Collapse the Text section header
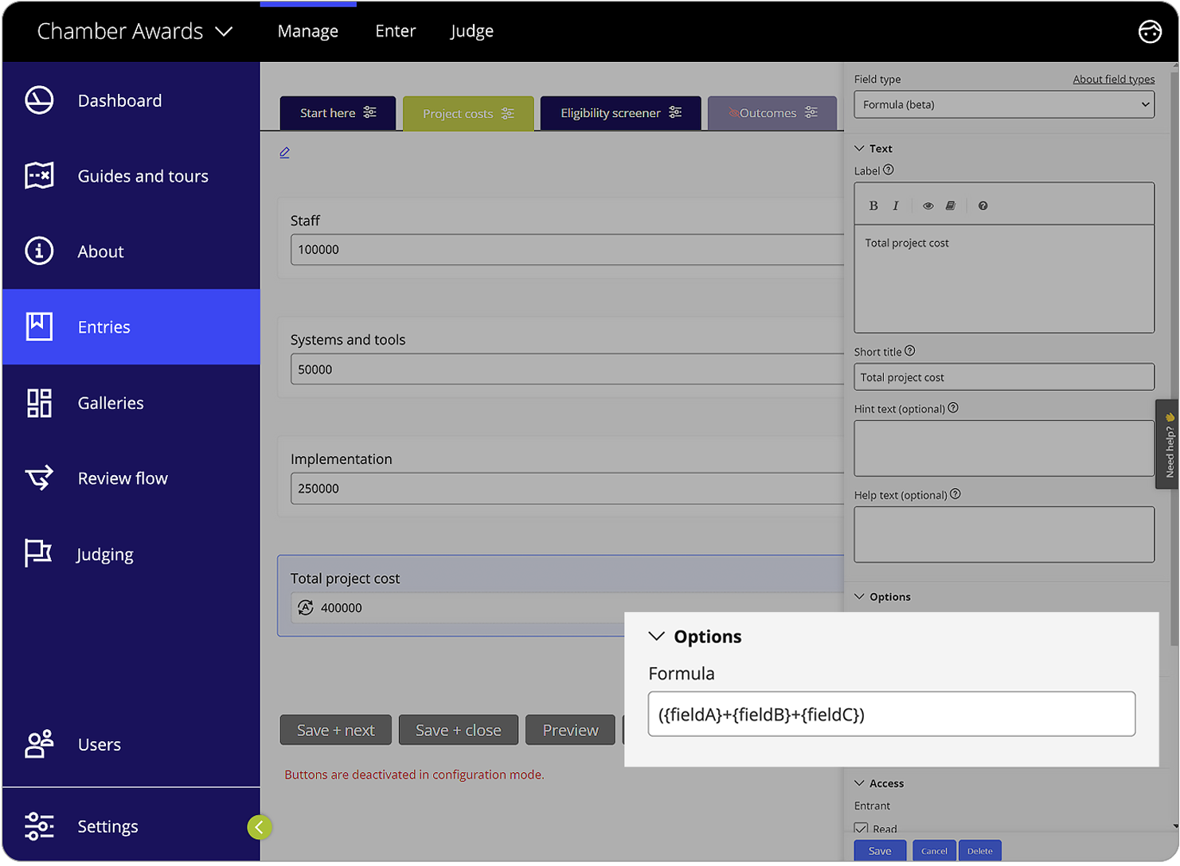1180x866 pixels. click(858, 148)
